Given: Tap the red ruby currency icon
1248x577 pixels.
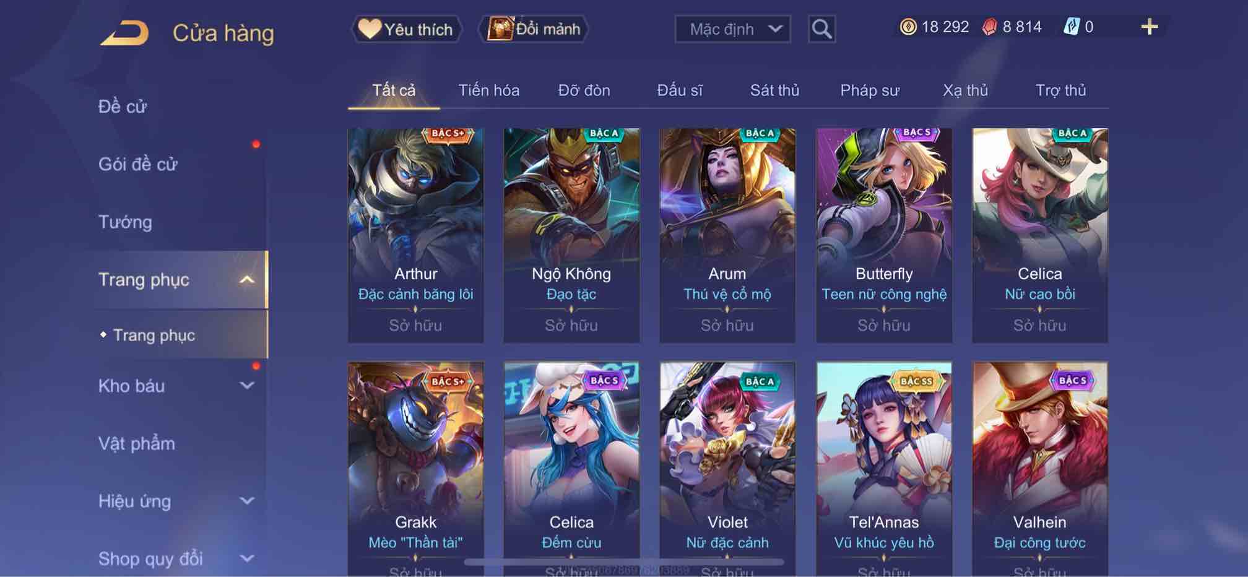Looking at the screenshot, I should [989, 27].
